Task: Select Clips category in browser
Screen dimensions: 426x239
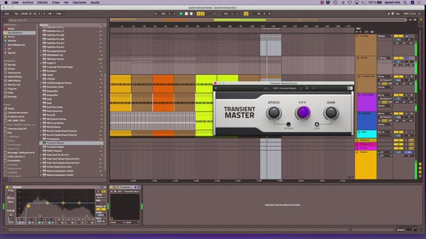Action: pyautogui.click(x=11, y=93)
